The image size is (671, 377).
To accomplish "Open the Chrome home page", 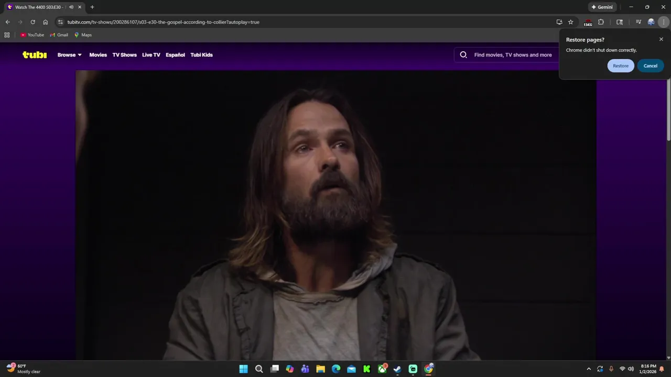I will (x=46, y=22).
